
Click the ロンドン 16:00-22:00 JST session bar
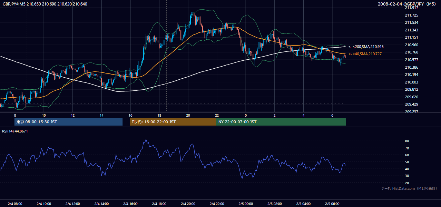click(173, 122)
